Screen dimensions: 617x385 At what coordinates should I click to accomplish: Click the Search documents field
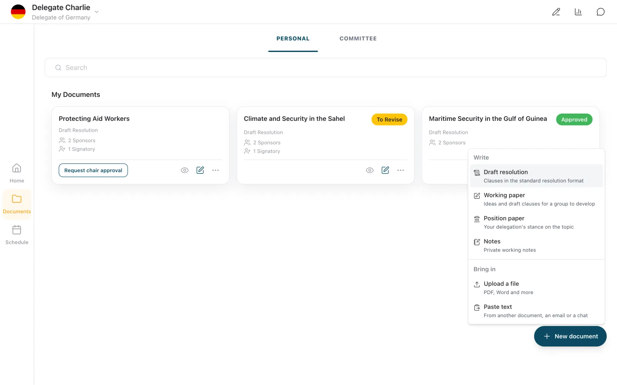coord(325,68)
